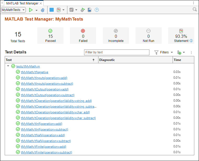Sort by the Test column header
This screenshot has width=199, height=161.
[x=51, y=60]
